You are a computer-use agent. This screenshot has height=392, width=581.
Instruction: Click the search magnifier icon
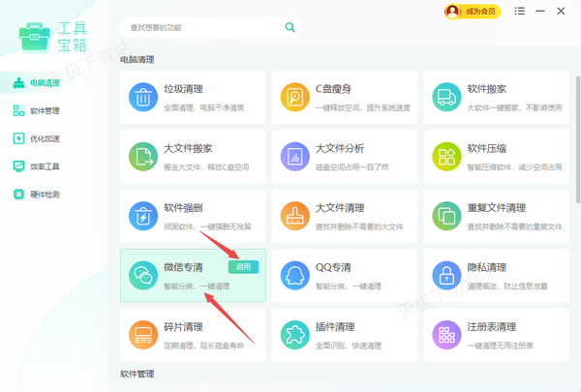click(x=290, y=27)
